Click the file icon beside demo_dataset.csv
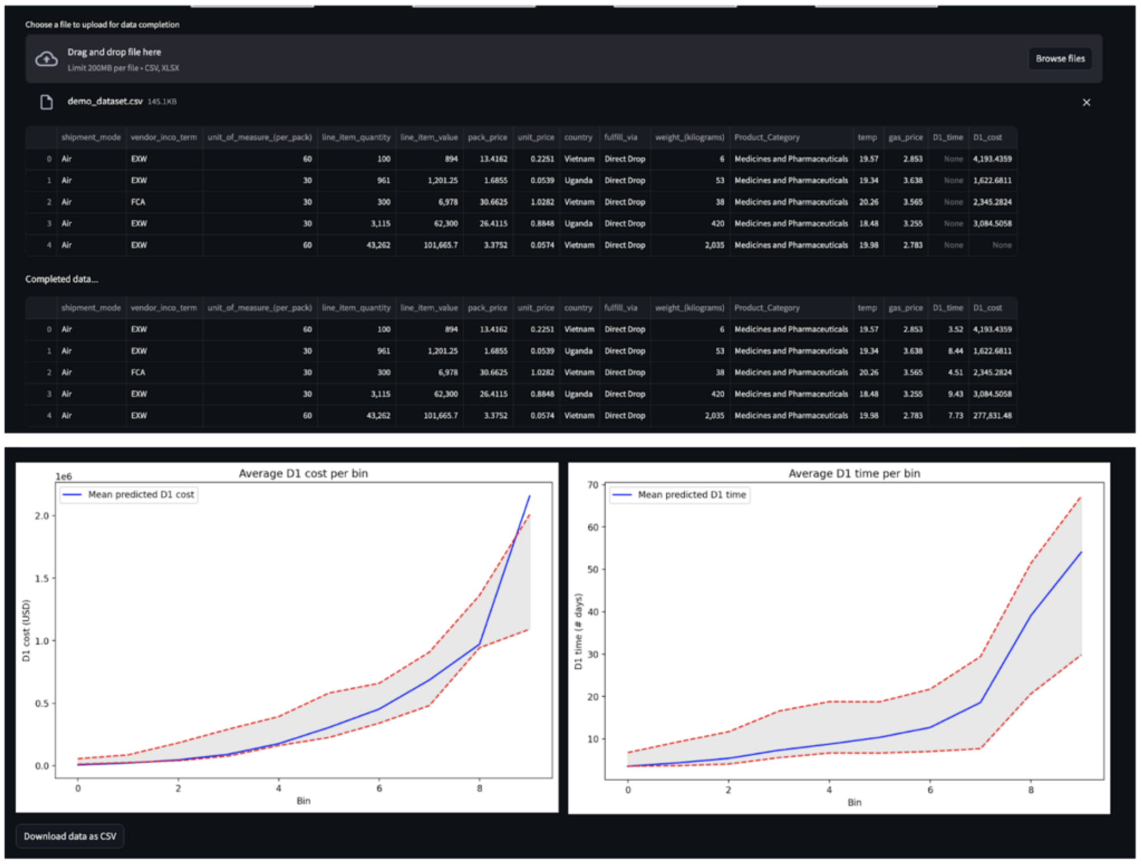 pos(47,102)
